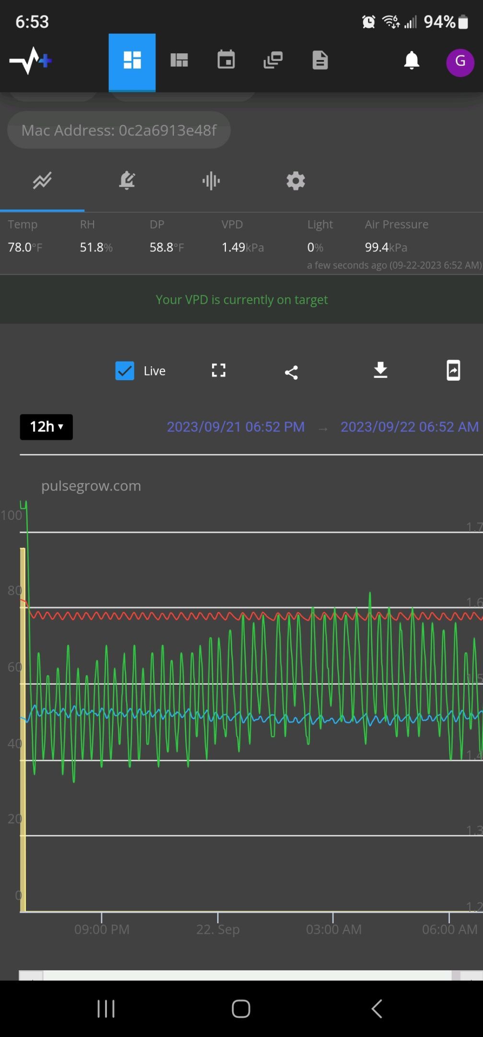Expand the 12h time range dropdown

[46, 427]
